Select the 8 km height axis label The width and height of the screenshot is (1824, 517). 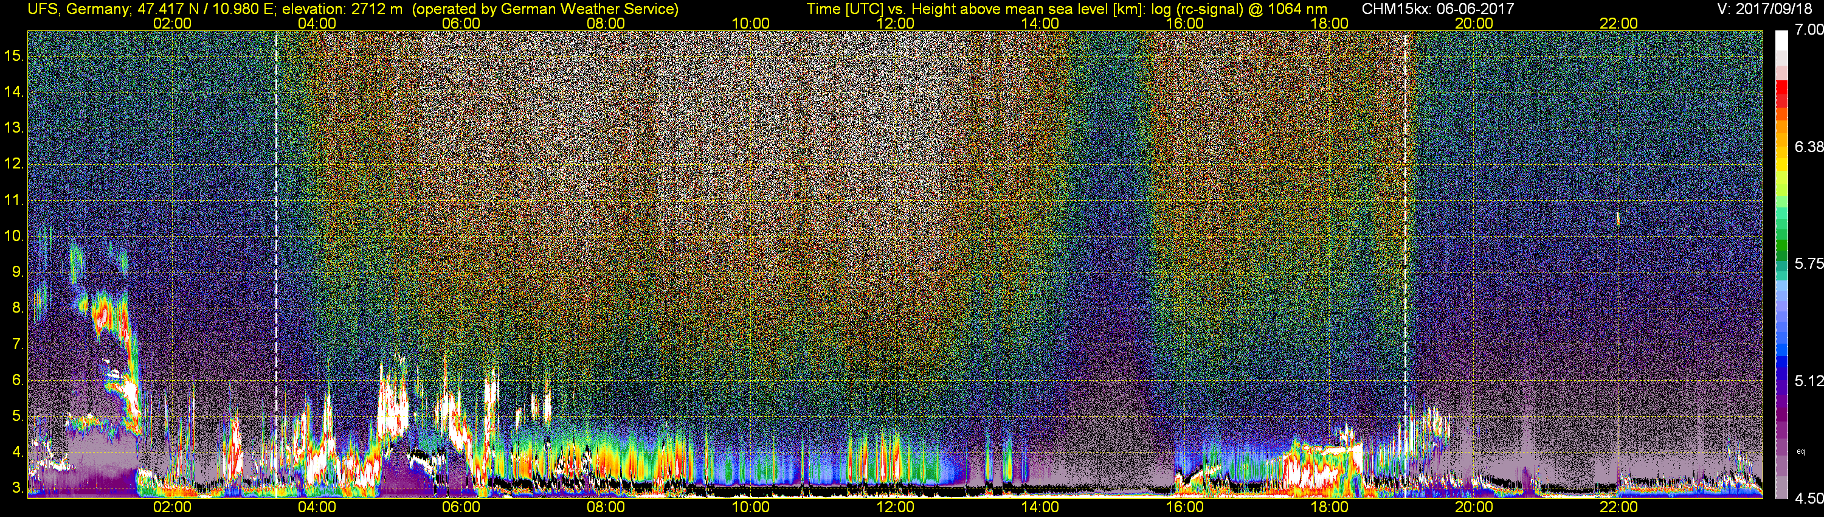[x=18, y=308]
